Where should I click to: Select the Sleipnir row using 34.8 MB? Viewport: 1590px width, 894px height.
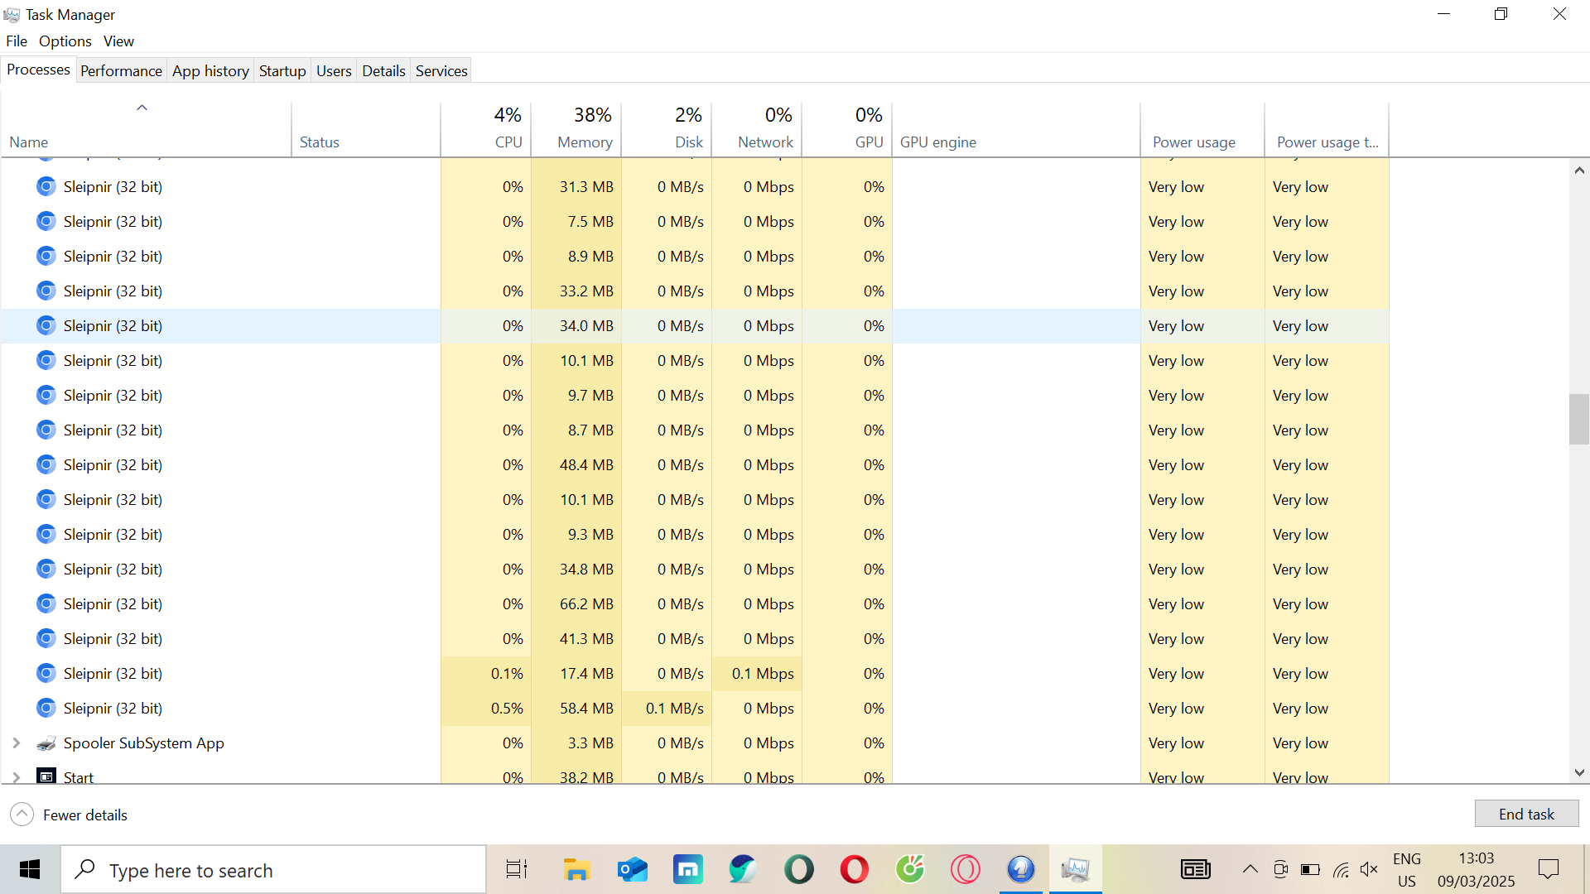(x=695, y=570)
